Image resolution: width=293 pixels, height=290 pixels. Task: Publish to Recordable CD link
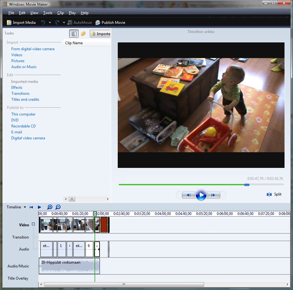pyautogui.click(x=23, y=126)
